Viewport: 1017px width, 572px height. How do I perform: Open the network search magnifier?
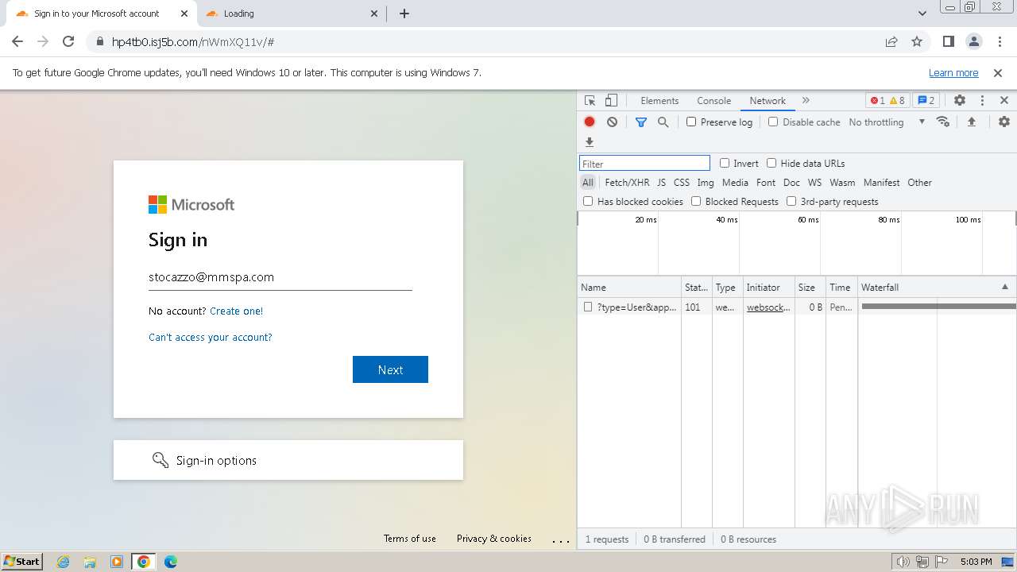[663, 122]
